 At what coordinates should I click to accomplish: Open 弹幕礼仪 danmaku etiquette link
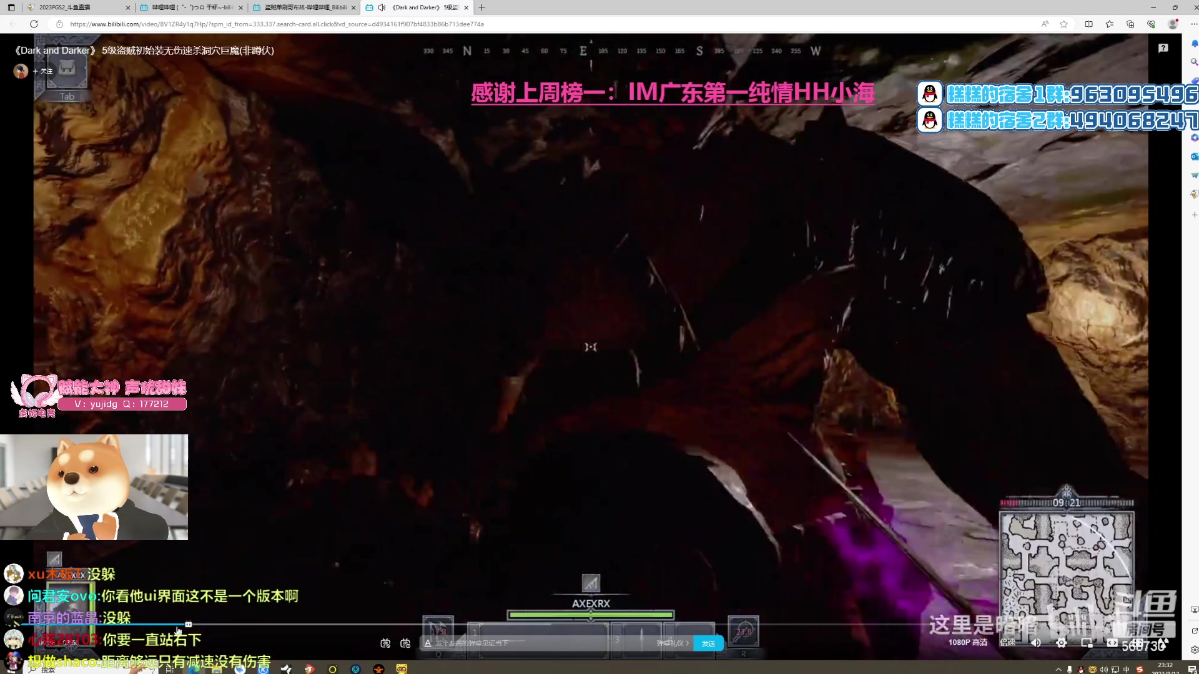673,643
